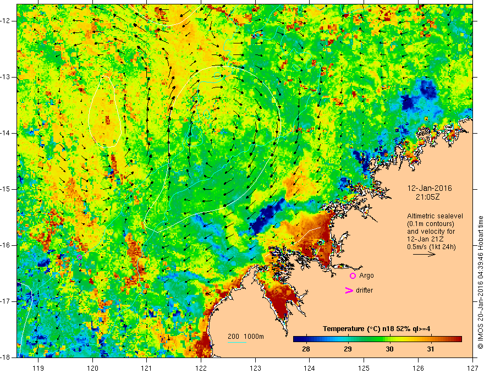The width and height of the screenshot is (484, 374).
Task: Click the cyan 200 1000m isobath legend line
Action: 237,342
